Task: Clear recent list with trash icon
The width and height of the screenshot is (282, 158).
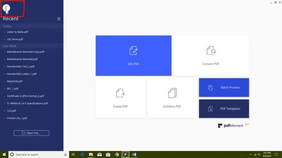Action: (59, 19)
